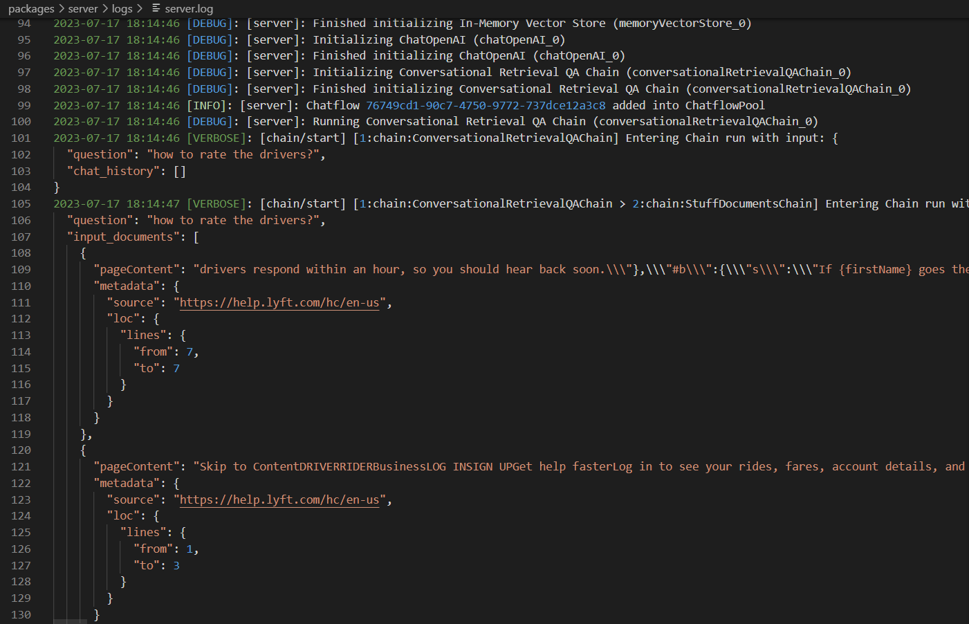Select the "logs" breadcrumb item
Viewport: 969px width, 624px height.
point(122,8)
